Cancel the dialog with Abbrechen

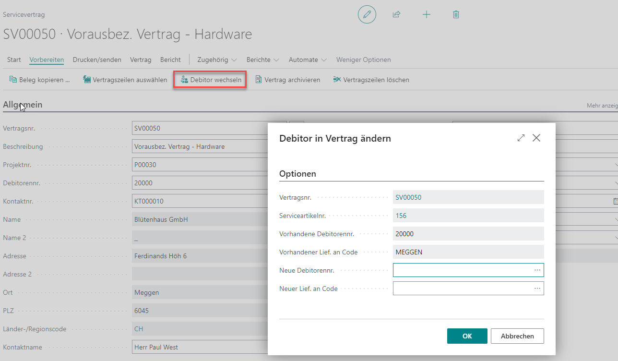(x=517, y=336)
